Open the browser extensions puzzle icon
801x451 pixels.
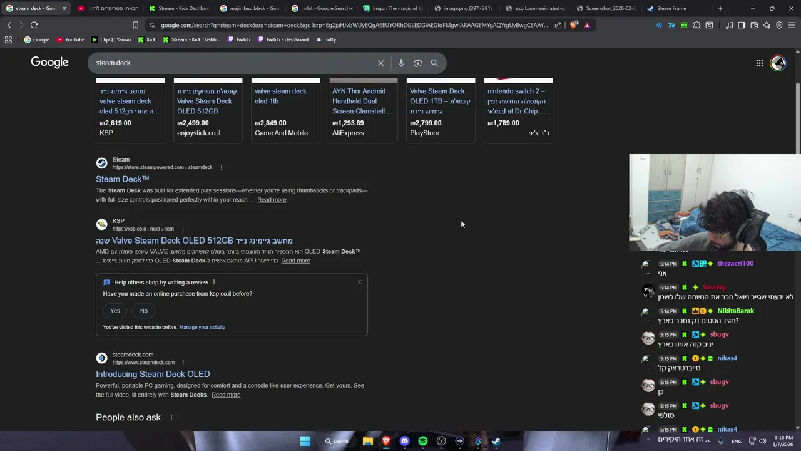click(x=696, y=25)
